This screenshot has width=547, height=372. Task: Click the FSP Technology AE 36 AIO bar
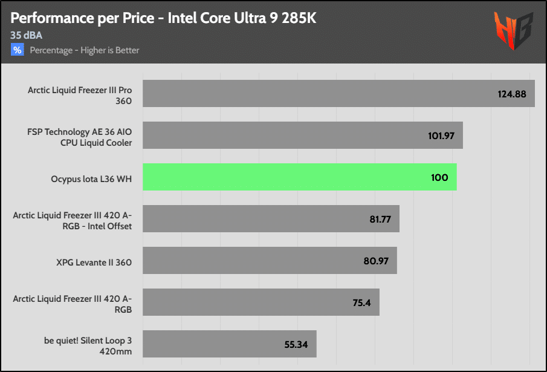[303, 135]
